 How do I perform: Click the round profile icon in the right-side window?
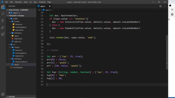[x=170, y=5]
